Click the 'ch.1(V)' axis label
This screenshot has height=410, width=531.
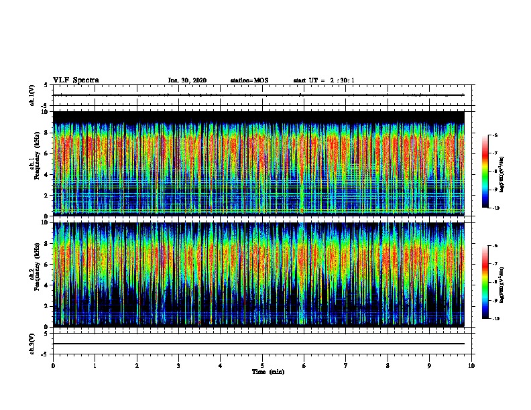(x=32, y=95)
